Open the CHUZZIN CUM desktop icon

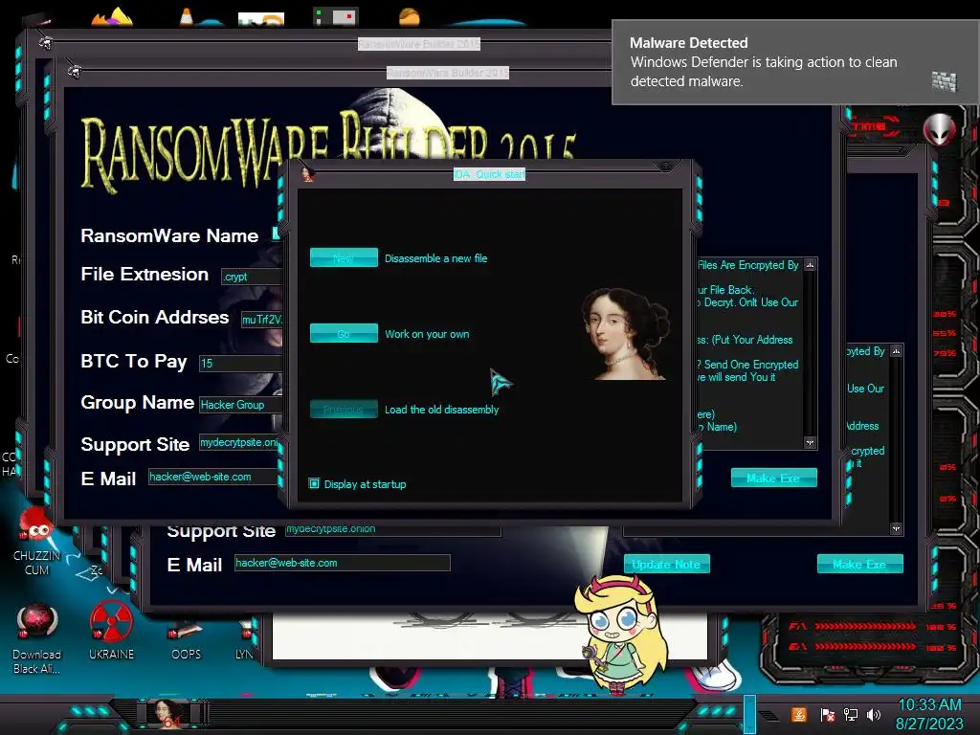(36, 542)
